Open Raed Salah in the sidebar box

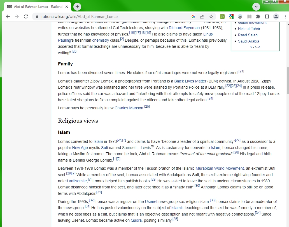click(x=248, y=35)
